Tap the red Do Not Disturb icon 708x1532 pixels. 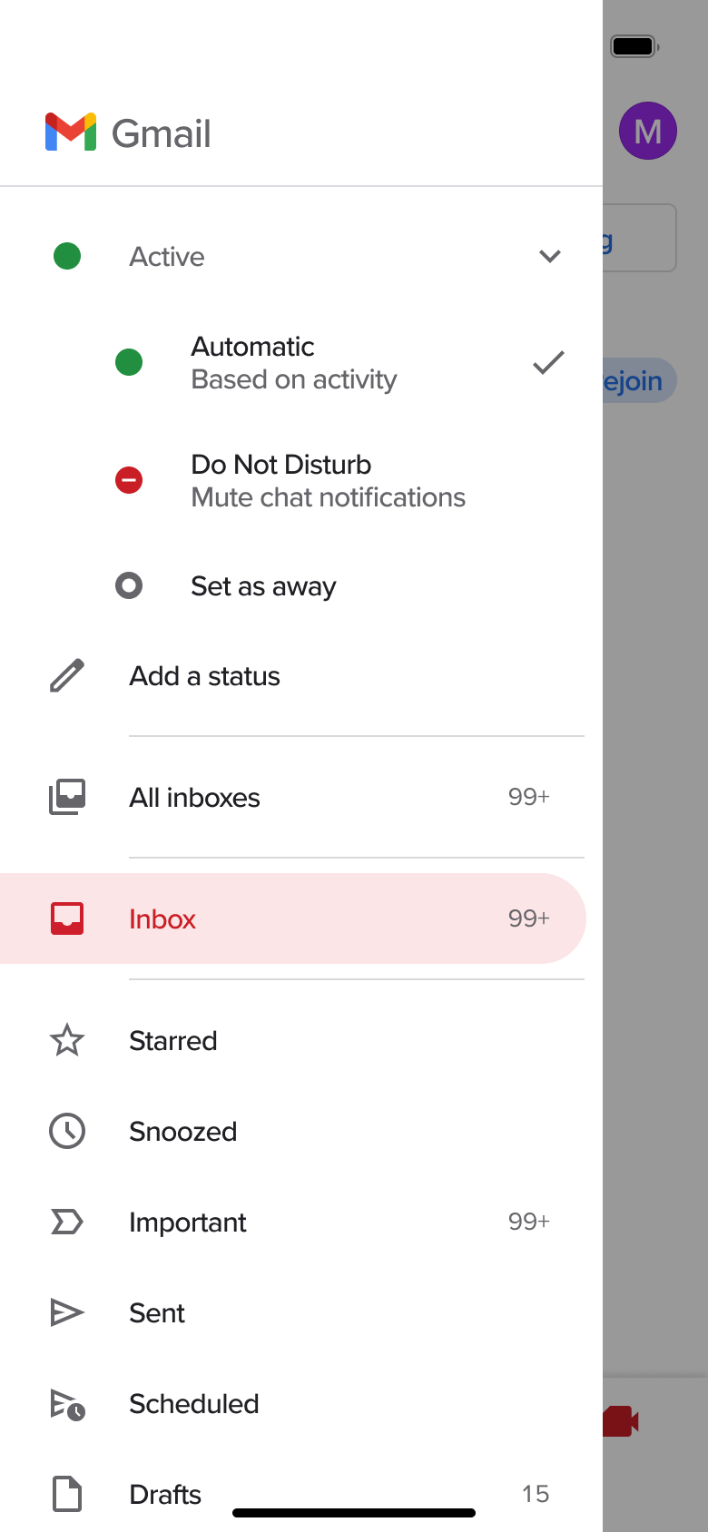point(129,479)
